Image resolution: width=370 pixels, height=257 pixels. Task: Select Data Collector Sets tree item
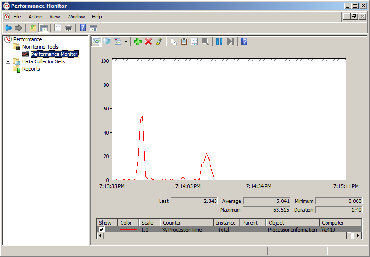[x=43, y=61]
